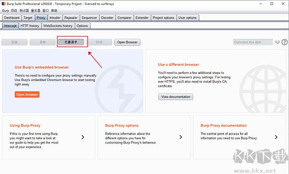Switch to the Dashboard tab
This screenshot has height=174, width=289.
pyautogui.click(x=12, y=18)
